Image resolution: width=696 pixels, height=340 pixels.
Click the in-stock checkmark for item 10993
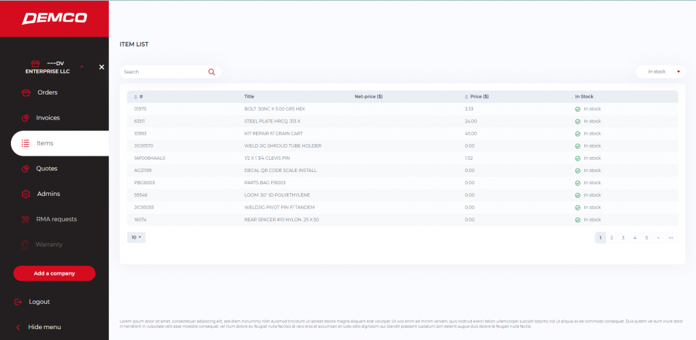[x=578, y=133]
